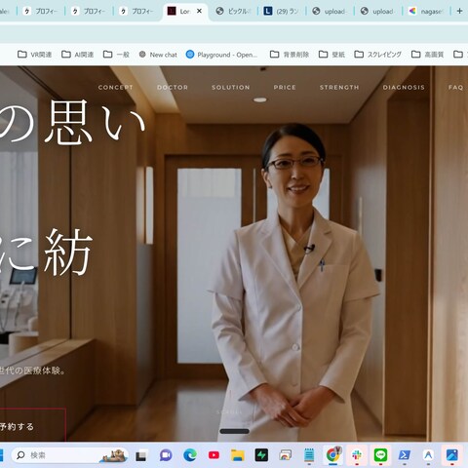Open the VR関連 bookmark folder
The width and height of the screenshot is (468, 468).
(34, 55)
